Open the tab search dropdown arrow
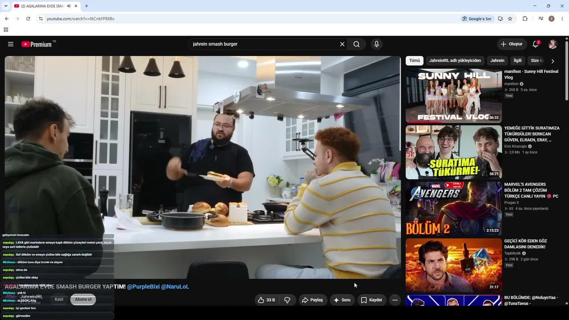This screenshot has height=320, width=569. pos(6,6)
